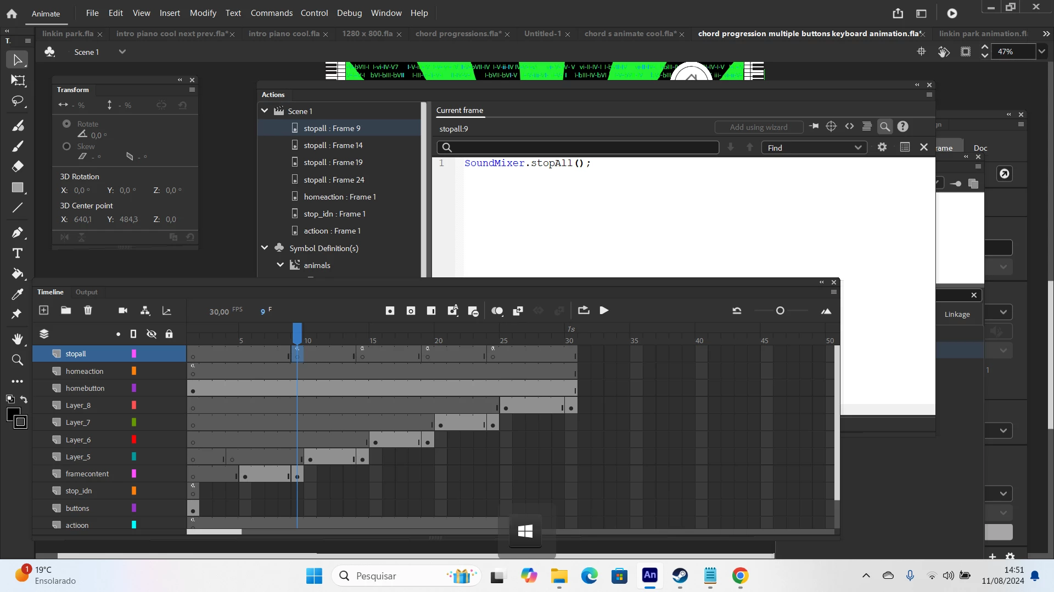
Task: Click the Insert Keyframe timeline icon
Action: [390, 311]
